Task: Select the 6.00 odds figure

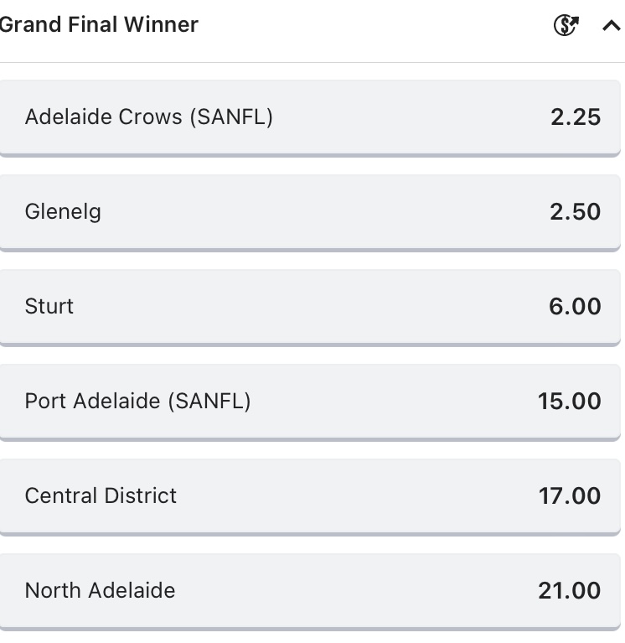Action: click(x=575, y=307)
